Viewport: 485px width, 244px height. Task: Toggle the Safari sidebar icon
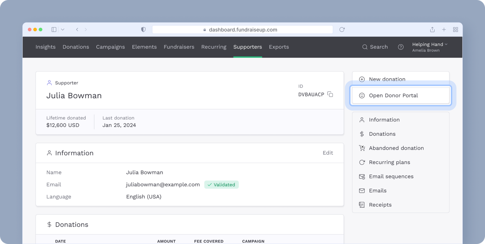[54, 30]
